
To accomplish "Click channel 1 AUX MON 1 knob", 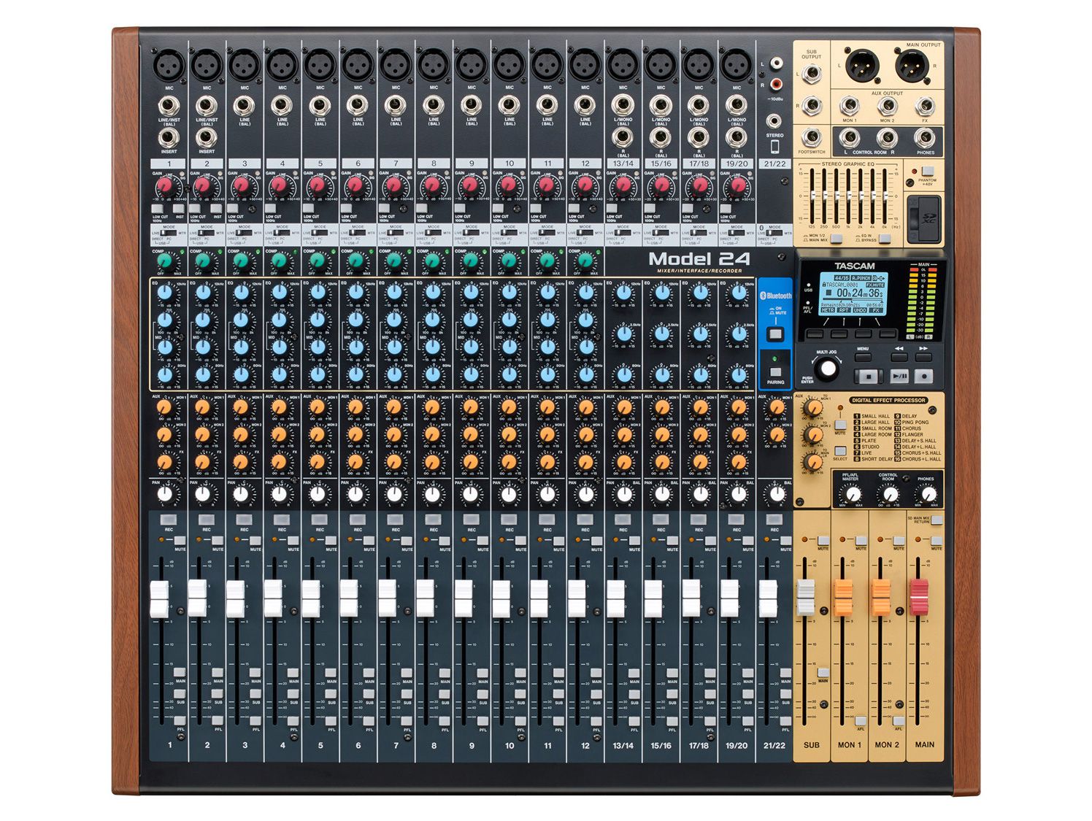I will [165, 407].
